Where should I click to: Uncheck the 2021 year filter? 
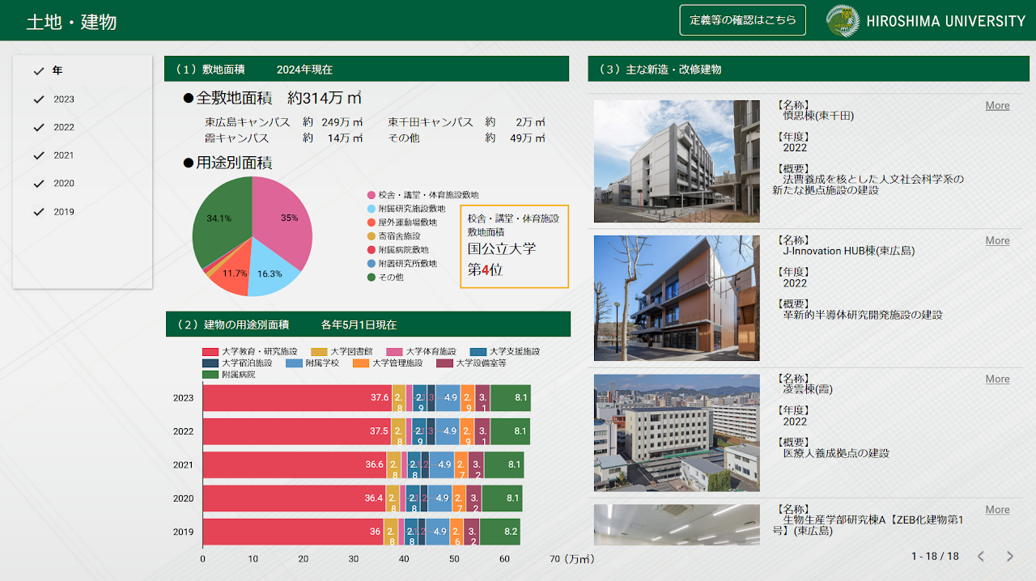(x=39, y=155)
